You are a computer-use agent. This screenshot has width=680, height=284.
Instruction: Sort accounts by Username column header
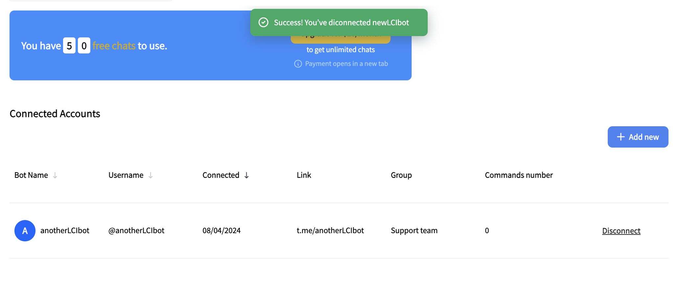click(126, 175)
